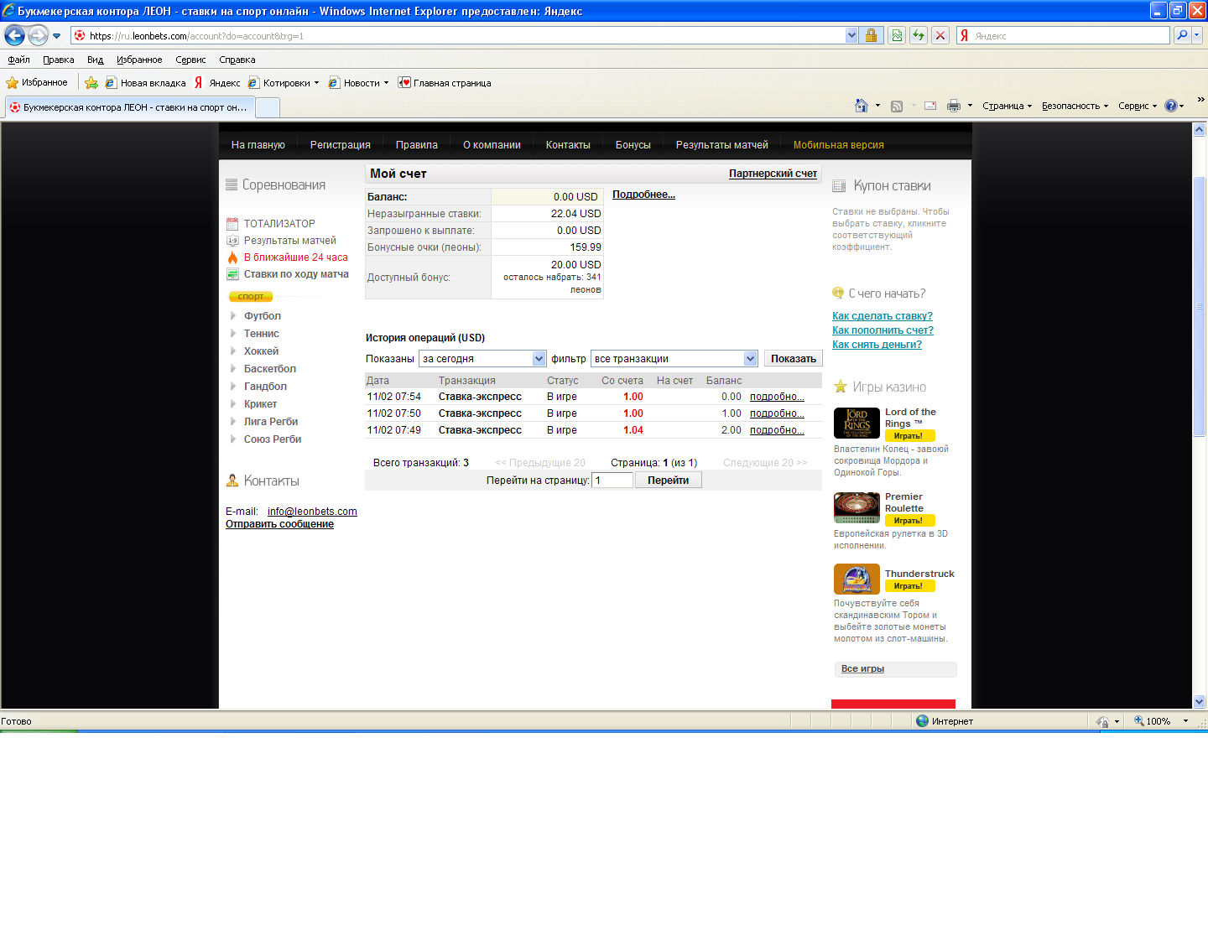Click the Refresh page icon
The height and width of the screenshot is (951, 1208).
[x=919, y=35]
